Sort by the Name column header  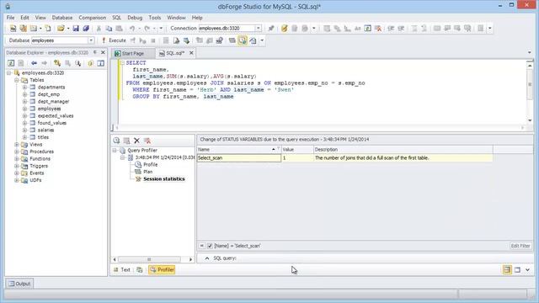point(239,150)
